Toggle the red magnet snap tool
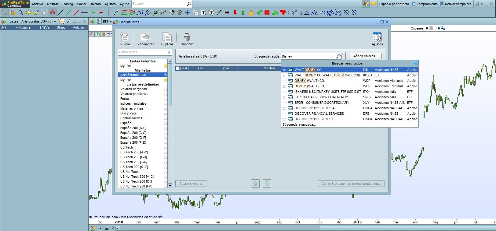The height and width of the screenshot is (231, 496). tap(53, 12)
